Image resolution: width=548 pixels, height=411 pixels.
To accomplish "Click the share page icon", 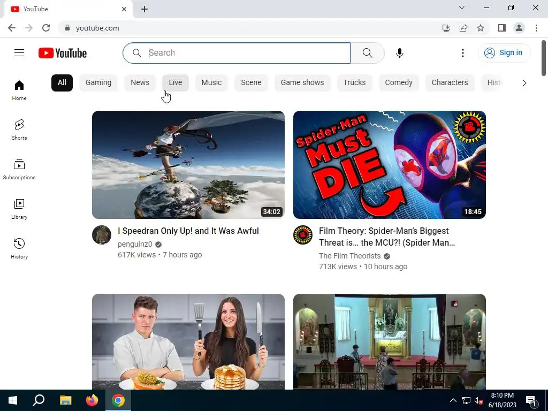I will [463, 28].
